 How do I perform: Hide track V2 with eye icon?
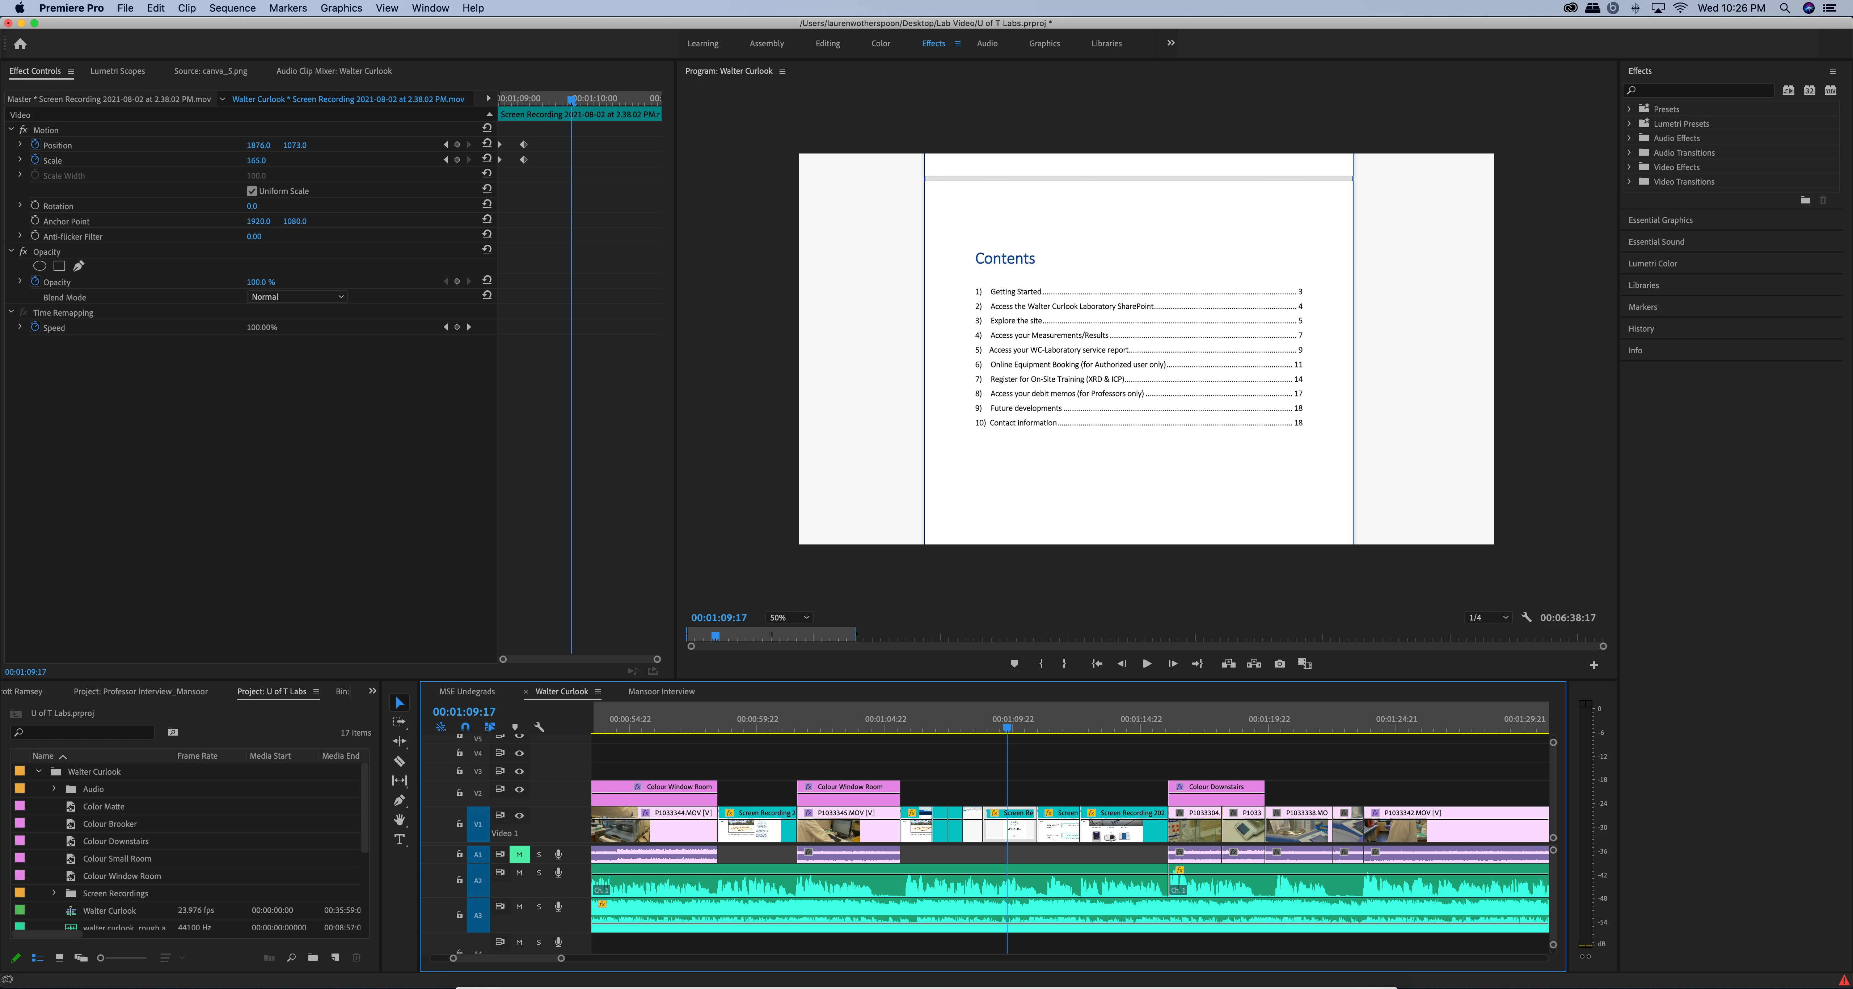519,790
